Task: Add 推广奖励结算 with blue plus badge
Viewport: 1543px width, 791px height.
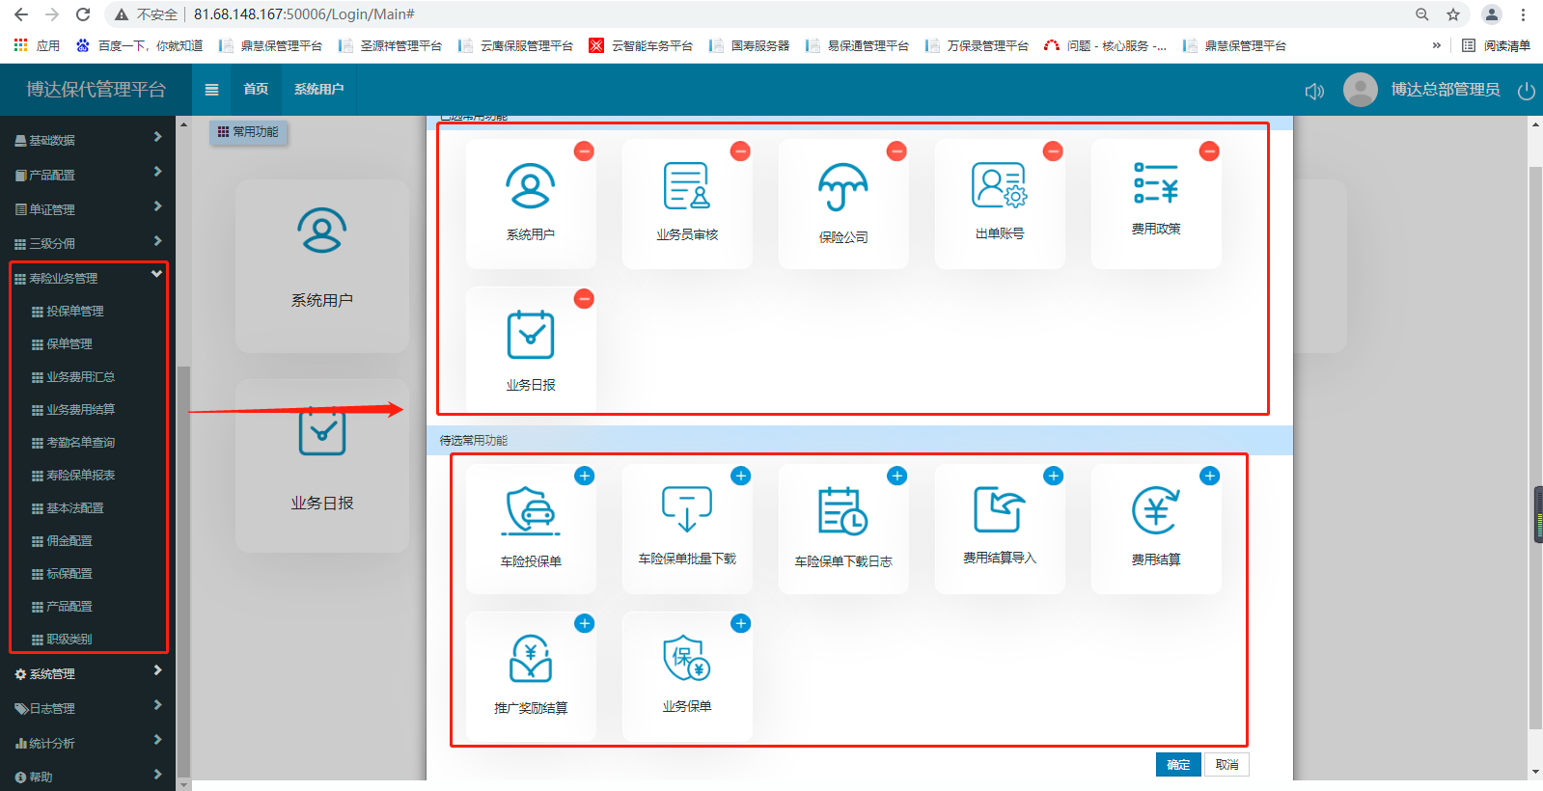Action: click(x=585, y=623)
